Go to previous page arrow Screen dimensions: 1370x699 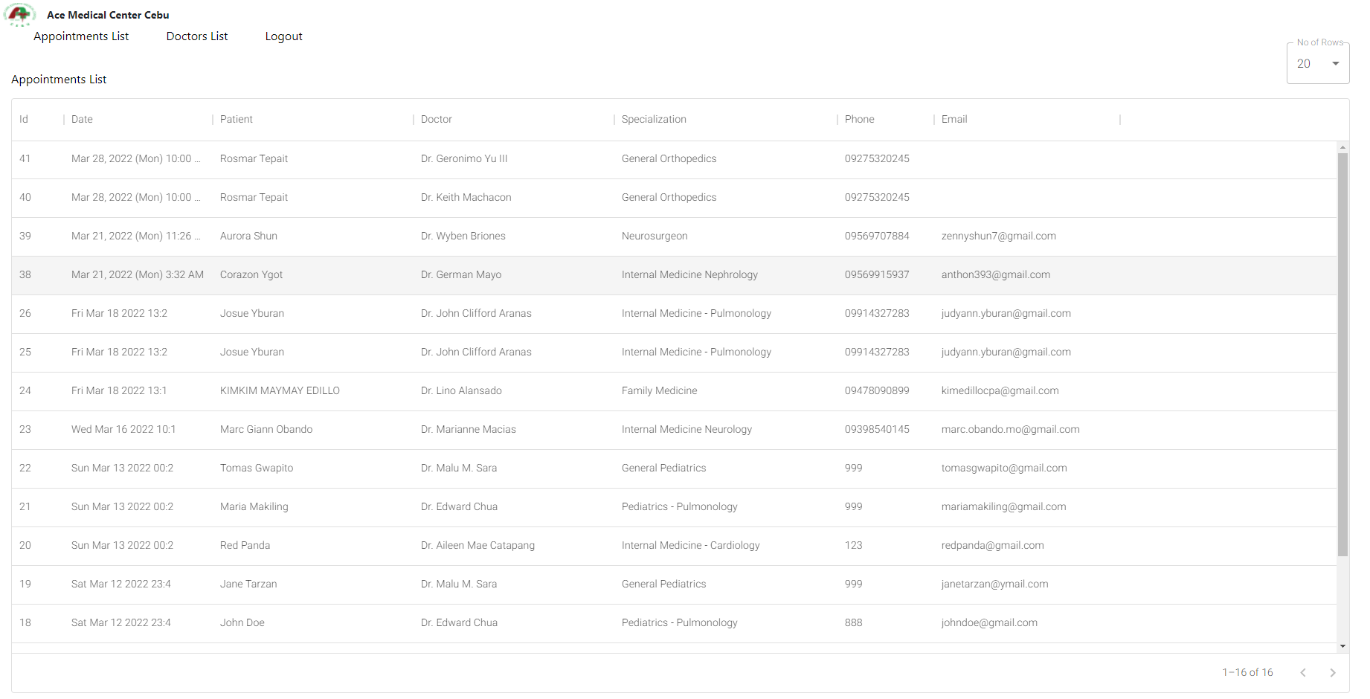click(x=1302, y=672)
